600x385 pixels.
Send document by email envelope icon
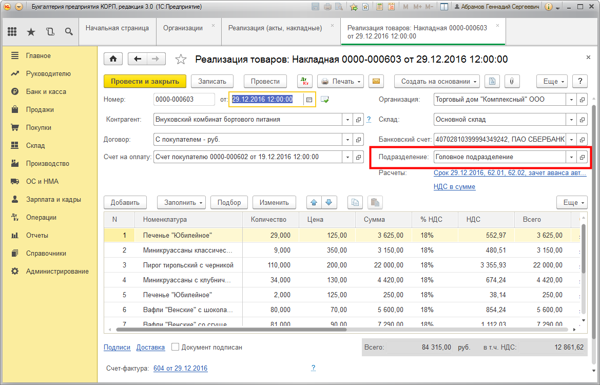[x=376, y=81]
